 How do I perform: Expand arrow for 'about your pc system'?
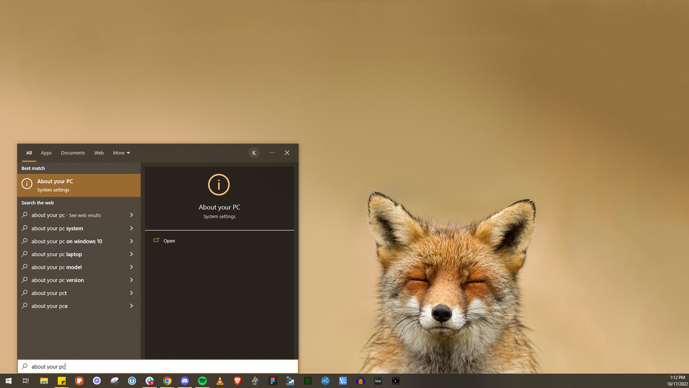131,228
